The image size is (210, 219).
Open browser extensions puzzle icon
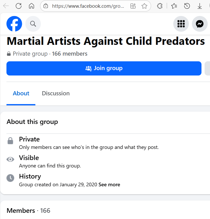160,6
